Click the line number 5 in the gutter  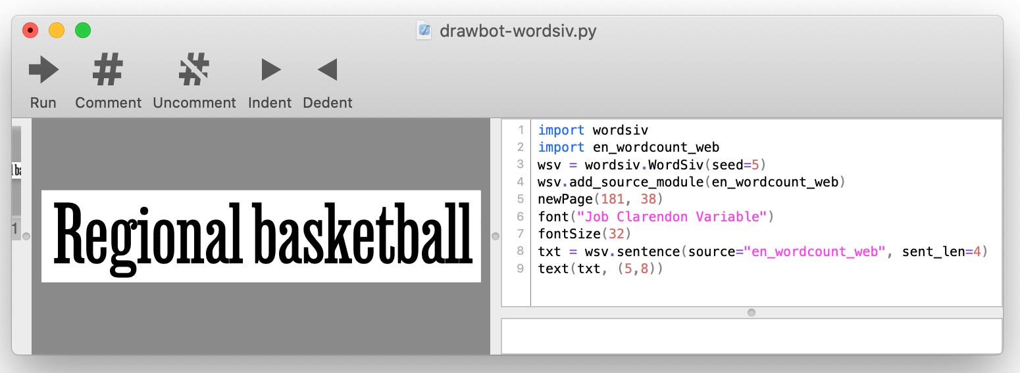tap(521, 199)
